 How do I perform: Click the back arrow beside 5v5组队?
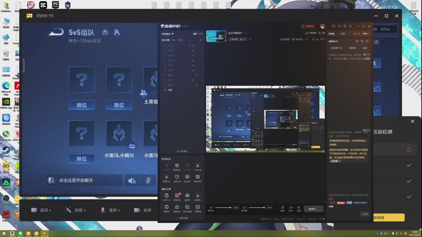[x=56, y=32]
